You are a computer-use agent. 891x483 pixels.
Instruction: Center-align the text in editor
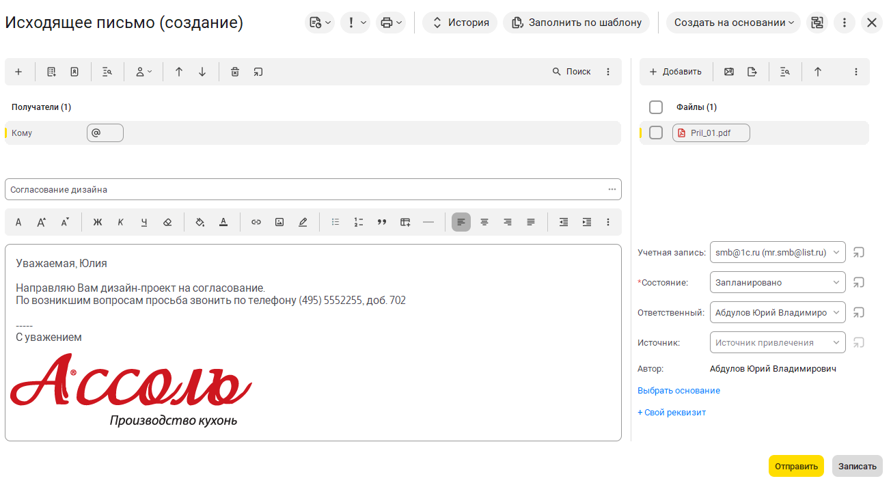484,222
